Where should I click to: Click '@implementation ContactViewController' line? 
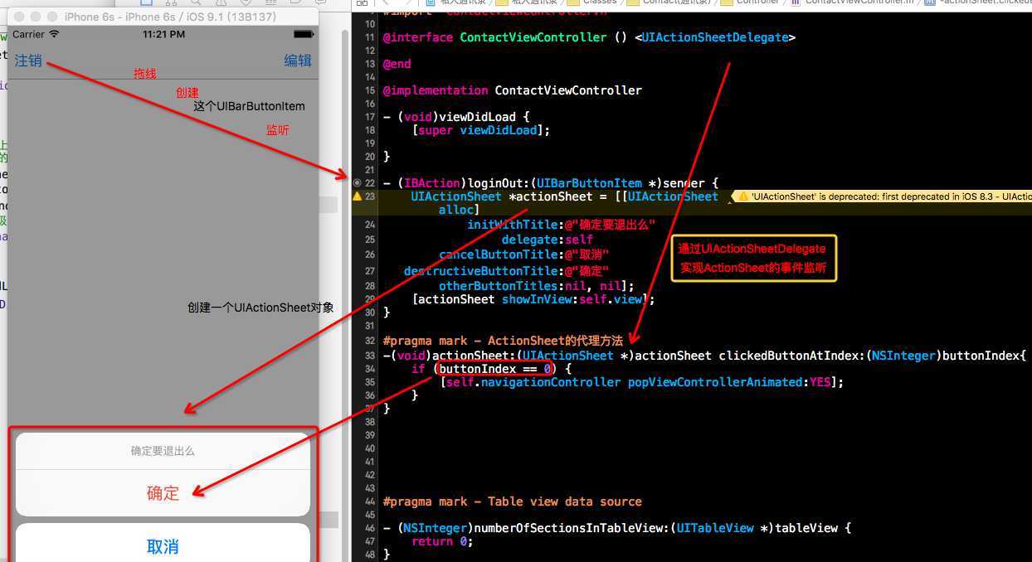click(x=512, y=90)
